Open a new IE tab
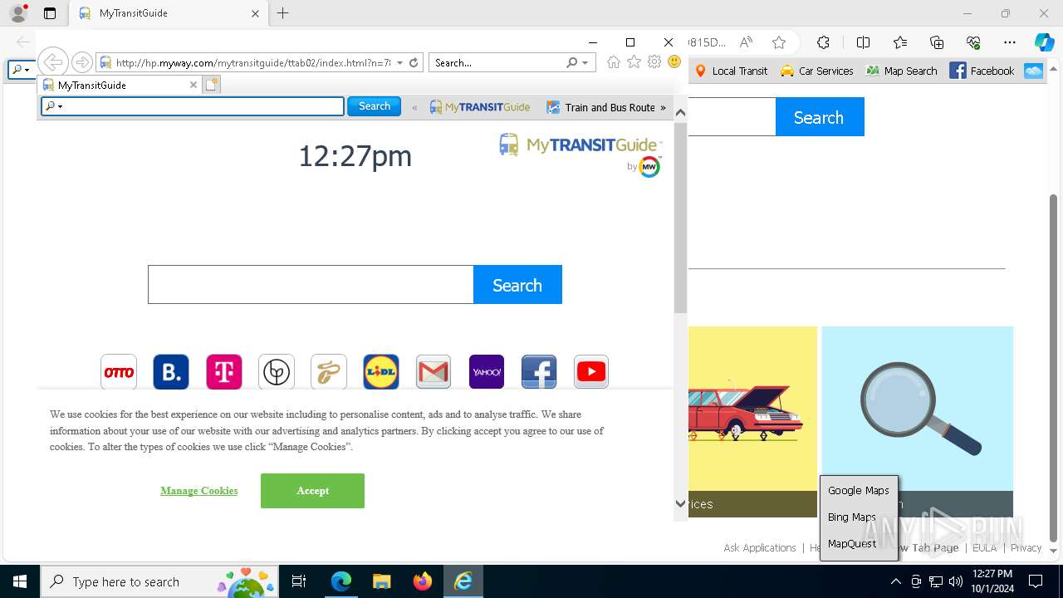1063x598 pixels. 212,85
